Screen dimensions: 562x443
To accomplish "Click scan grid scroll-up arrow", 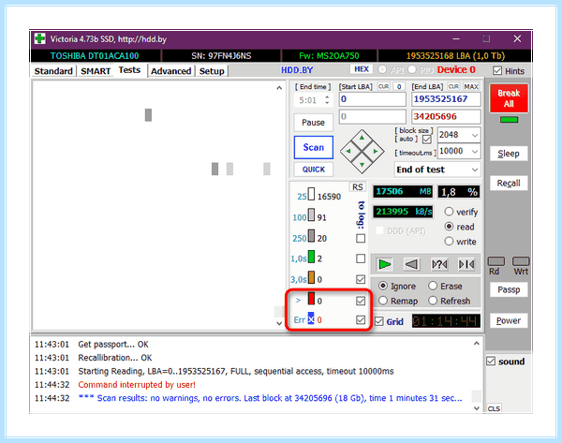I will pos(279,87).
